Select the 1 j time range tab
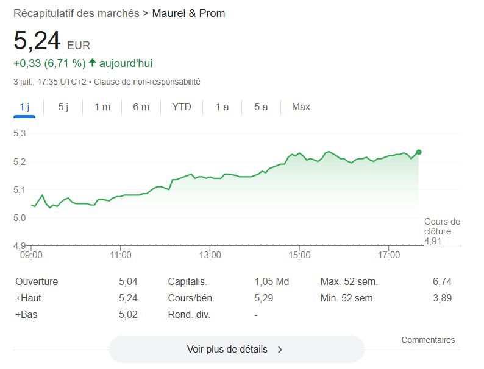The image size is (484, 369). pos(24,107)
